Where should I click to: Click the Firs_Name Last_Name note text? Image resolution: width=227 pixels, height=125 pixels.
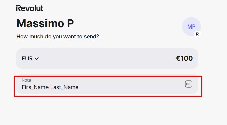click(x=50, y=87)
